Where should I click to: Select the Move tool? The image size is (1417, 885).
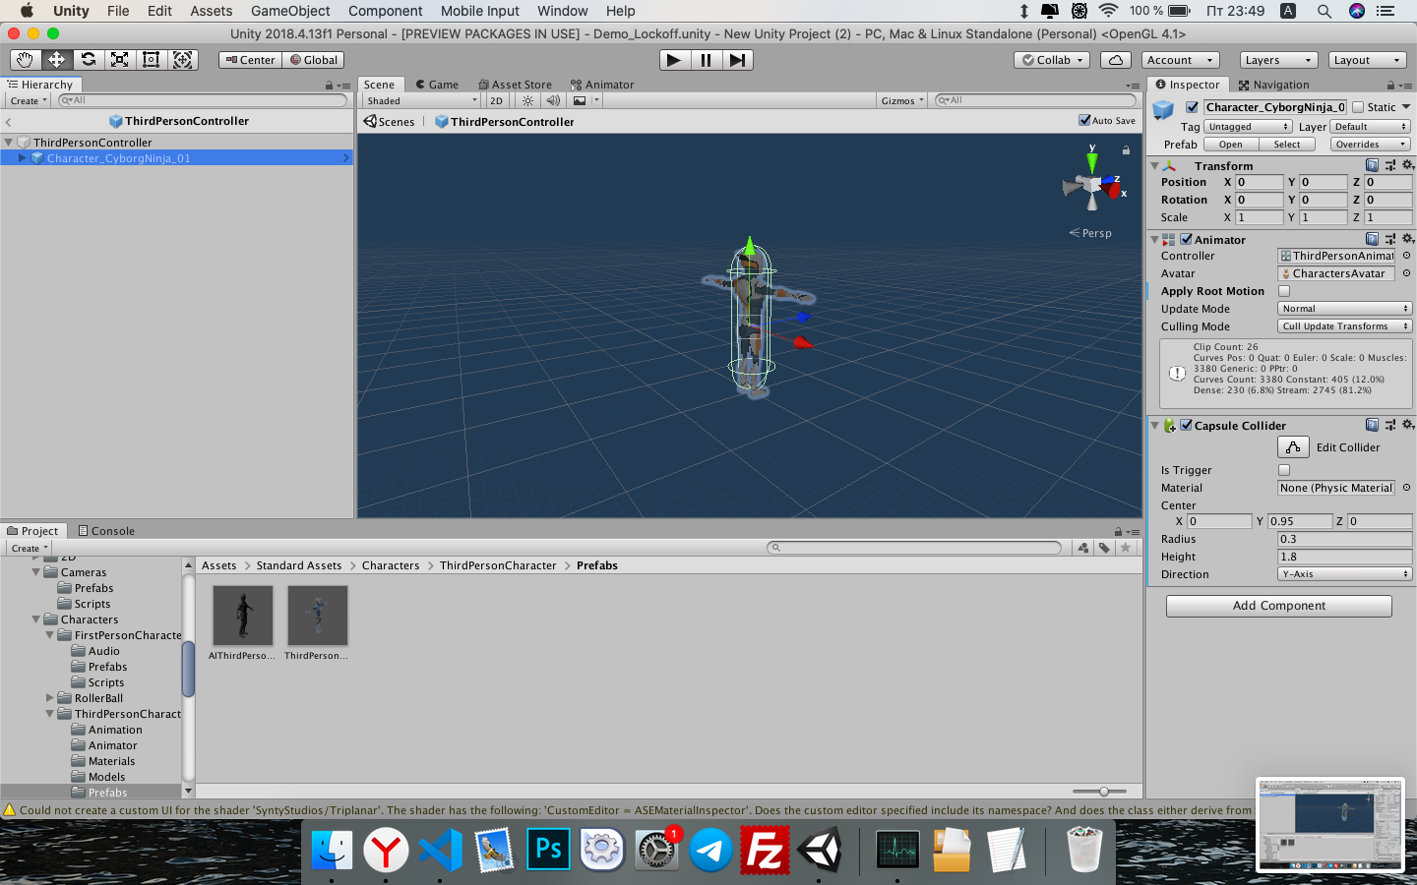(56, 60)
